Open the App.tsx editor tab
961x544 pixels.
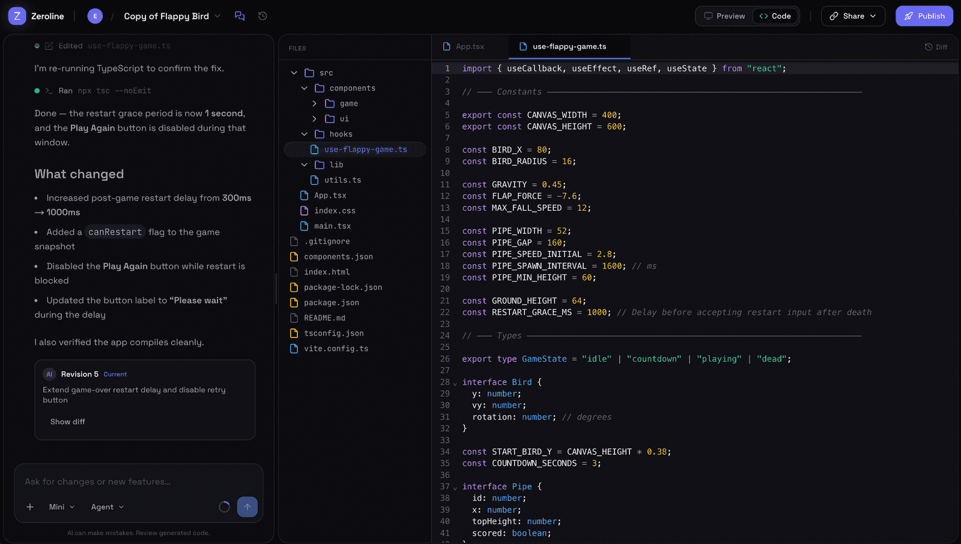tap(464, 46)
